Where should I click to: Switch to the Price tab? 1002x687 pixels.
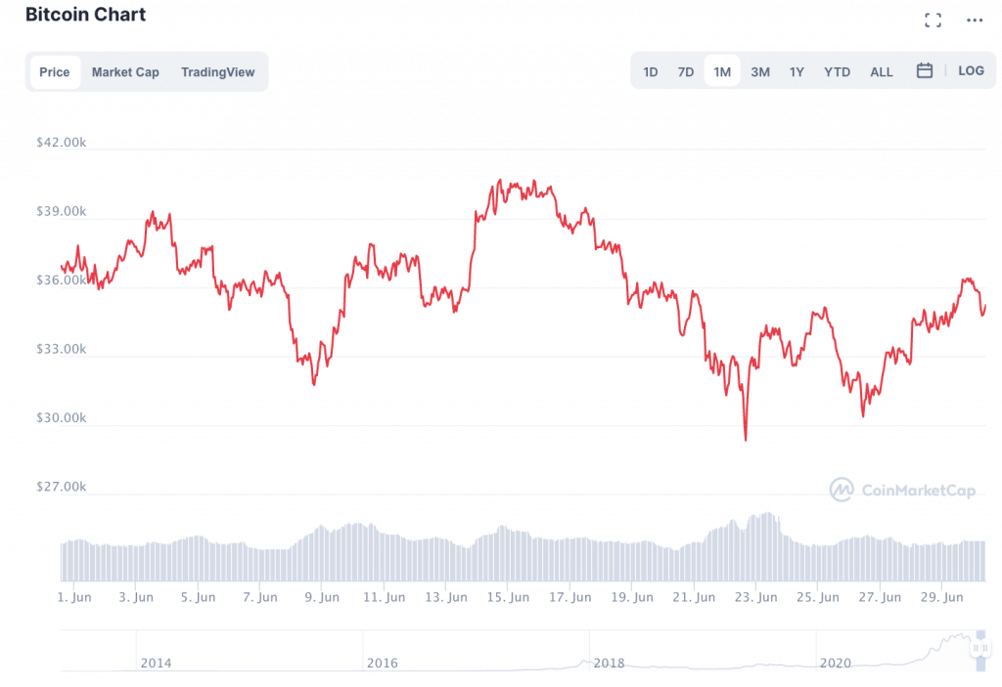pos(55,72)
